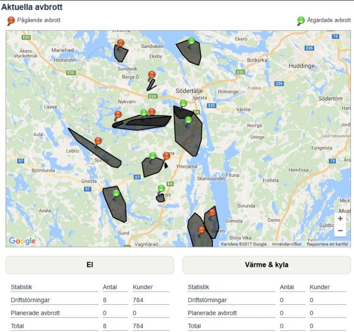Image resolution: width=354 pixels, height=332 pixels.
Task: Click the Åtgärdade avbrott legend text
Action: tap(329, 20)
